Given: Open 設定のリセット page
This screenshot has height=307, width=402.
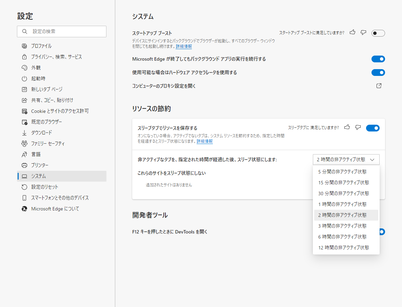Looking at the screenshot, I should tap(62, 187).
